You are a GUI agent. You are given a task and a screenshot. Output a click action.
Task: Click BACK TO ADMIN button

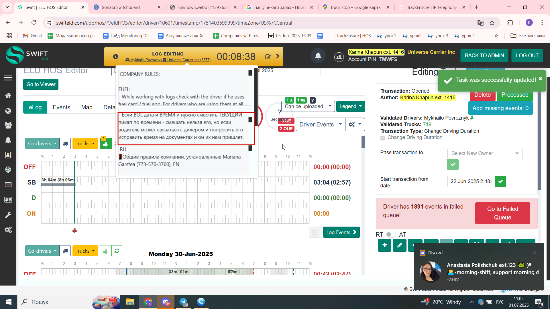pyautogui.click(x=484, y=56)
